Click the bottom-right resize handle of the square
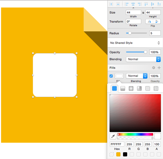This screenshot has height=159, width=163. [77, 97]
